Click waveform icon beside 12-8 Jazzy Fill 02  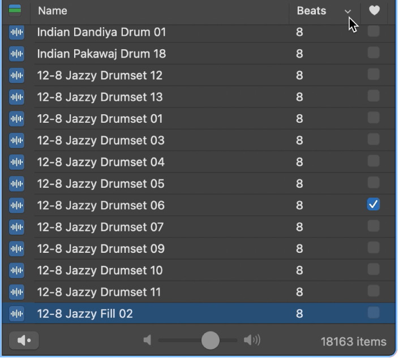[16, 313]
